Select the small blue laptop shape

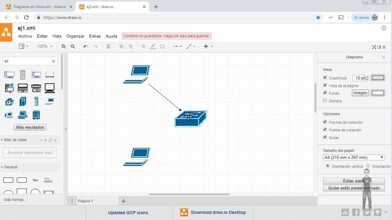[x=50, y=101]
